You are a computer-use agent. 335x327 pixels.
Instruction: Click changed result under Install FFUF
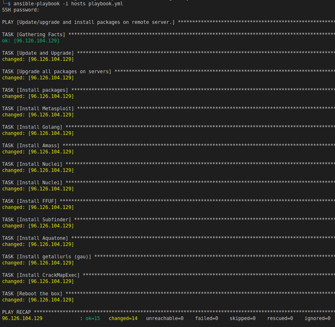pos(38,207)
